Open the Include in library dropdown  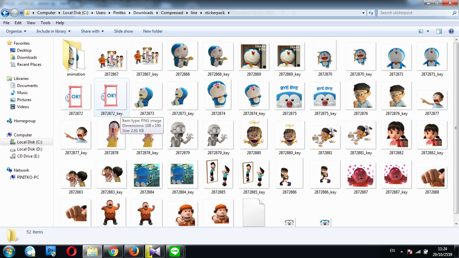(53, 31)
